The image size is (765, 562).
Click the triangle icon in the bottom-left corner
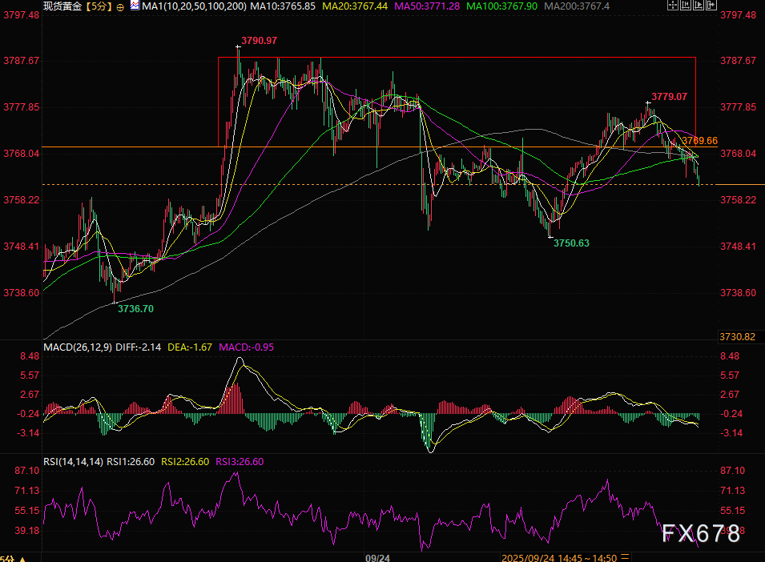coord(22,557)
